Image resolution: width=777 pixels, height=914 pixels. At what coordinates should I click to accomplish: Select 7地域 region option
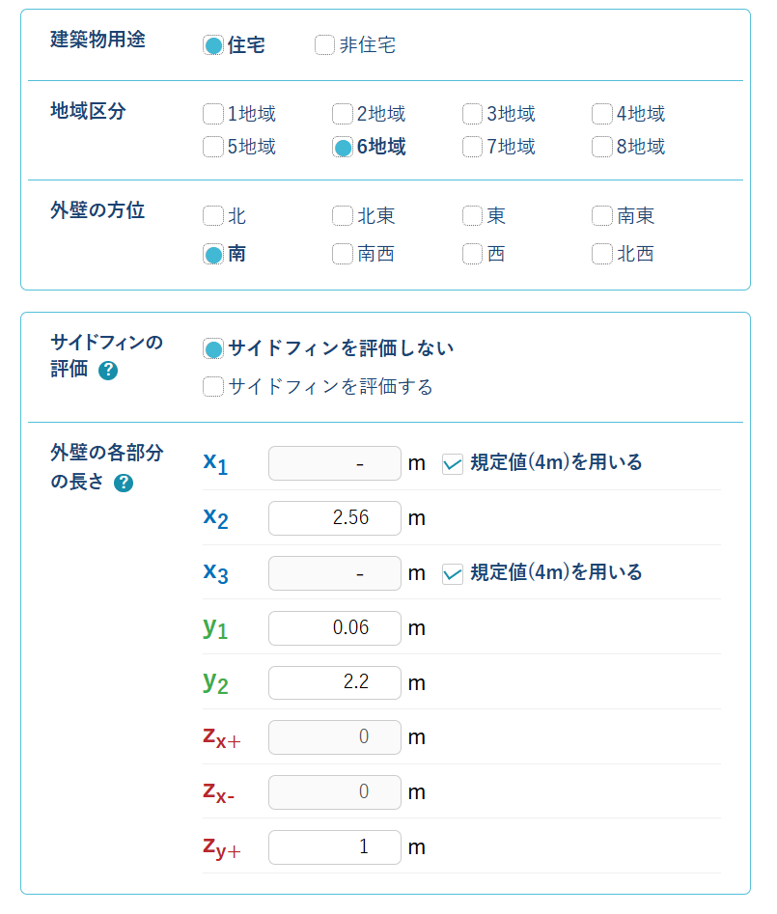click(472, 147)
